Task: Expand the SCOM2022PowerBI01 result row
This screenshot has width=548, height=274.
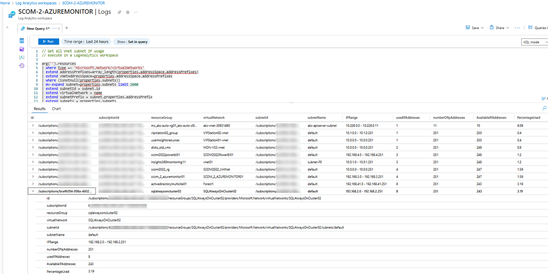Action: pyautogui.click(x=33, y=155)
